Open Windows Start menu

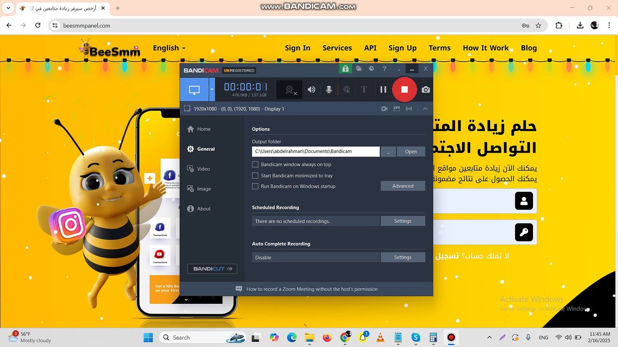coord(148,337)
